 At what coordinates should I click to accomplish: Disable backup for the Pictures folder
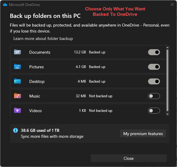coord(154,67)
